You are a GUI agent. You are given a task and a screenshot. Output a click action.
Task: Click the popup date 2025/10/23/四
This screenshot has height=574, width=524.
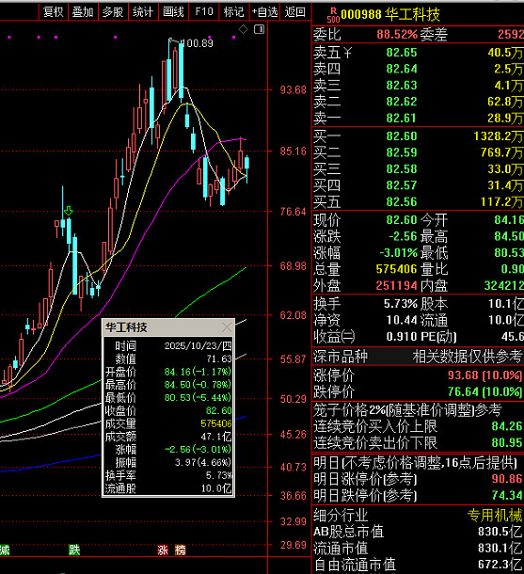(x=198, y=346)
